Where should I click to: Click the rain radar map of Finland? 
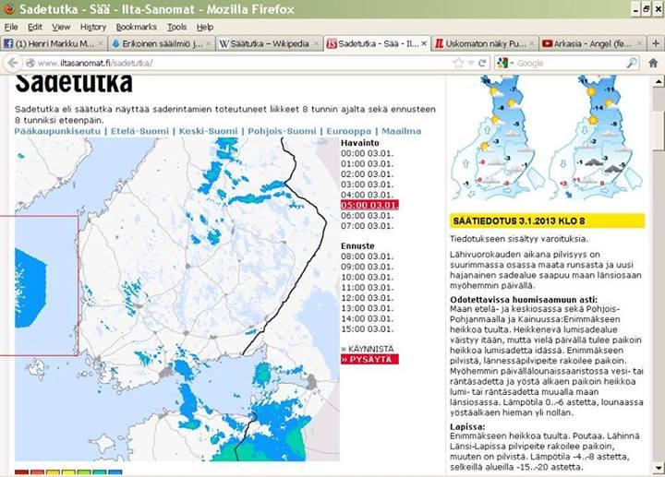pos(177,300)
